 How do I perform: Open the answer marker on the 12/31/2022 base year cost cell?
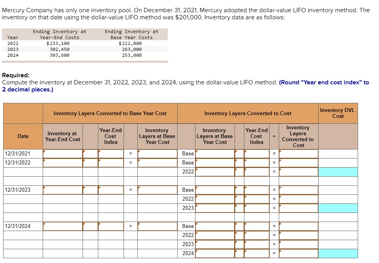[x=157, y=162]
